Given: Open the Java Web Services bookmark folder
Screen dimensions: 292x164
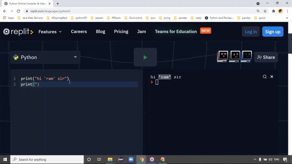Looking at the screenshot, I should 30,18.
